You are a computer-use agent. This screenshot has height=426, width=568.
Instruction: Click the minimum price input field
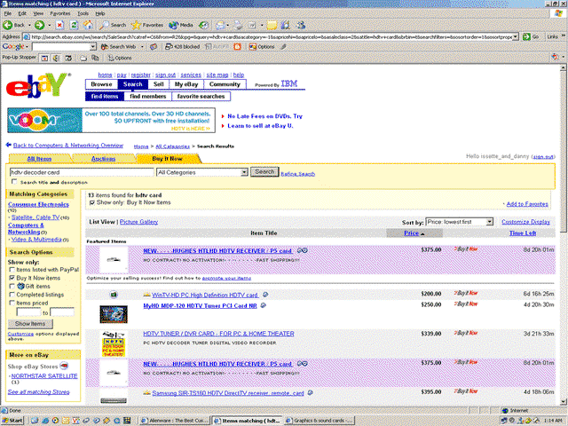pyautogui.click(x=28, y=312)
